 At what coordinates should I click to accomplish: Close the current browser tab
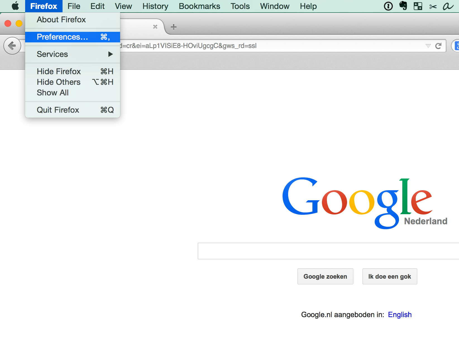coord(155,27)
